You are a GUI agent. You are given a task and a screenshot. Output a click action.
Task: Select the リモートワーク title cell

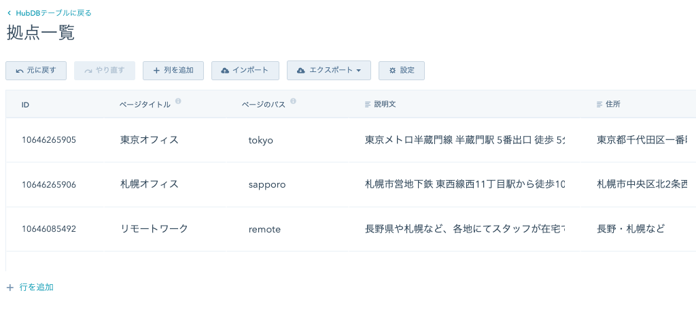coord(154,229)
